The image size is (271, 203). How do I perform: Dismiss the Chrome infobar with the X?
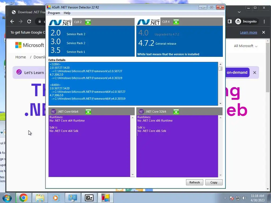click(x=263, y=32)
